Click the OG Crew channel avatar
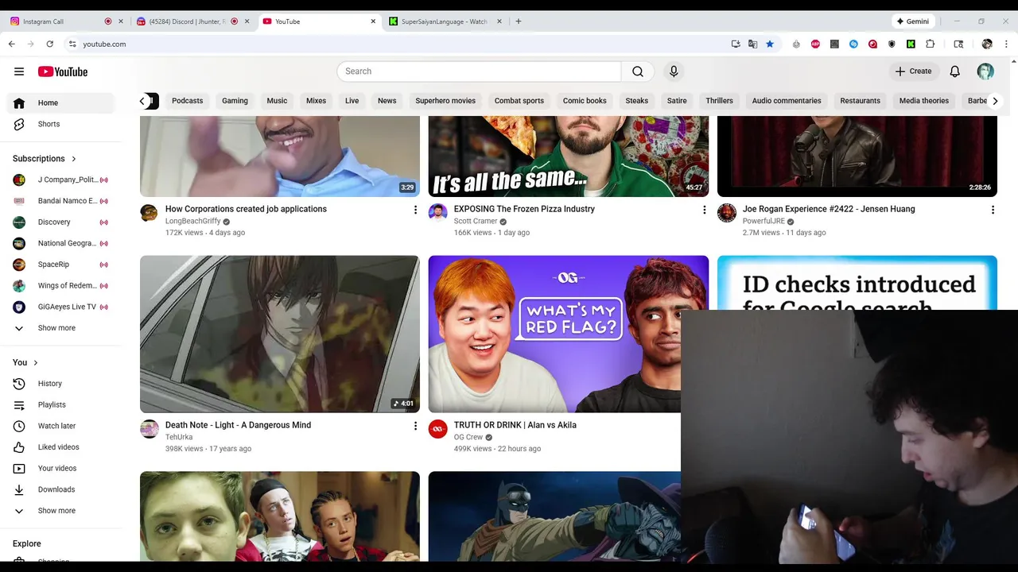This screenshot has height=572, width=1018. (437, 429)
